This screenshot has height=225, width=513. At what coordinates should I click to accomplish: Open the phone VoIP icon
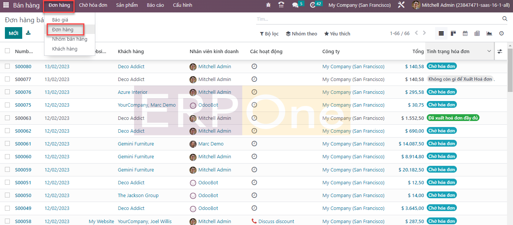click(x=281, y=5)
